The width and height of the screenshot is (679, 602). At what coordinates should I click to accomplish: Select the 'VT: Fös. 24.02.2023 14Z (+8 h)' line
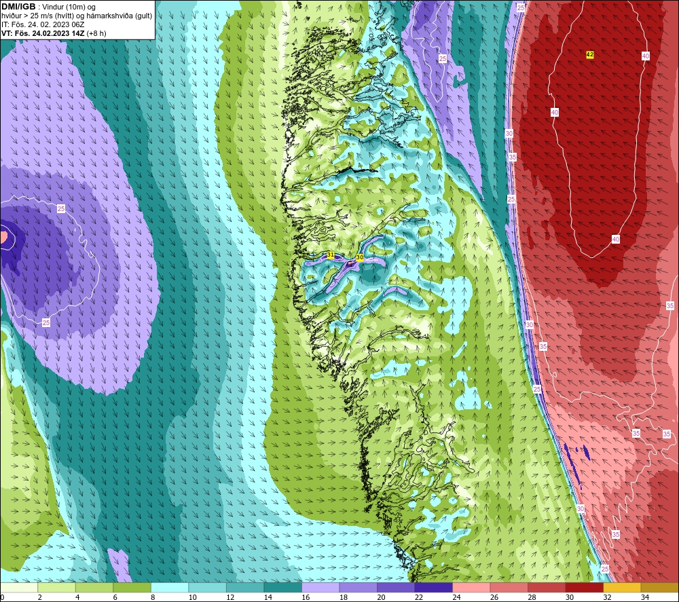coord(54,33)
